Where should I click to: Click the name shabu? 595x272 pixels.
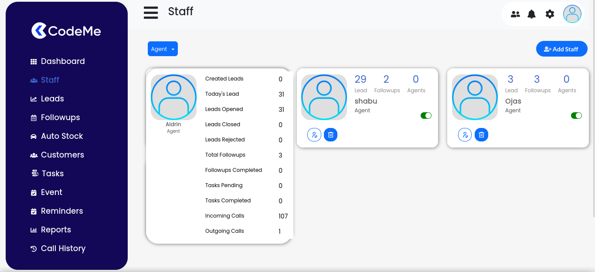click(x=366, y=101)
